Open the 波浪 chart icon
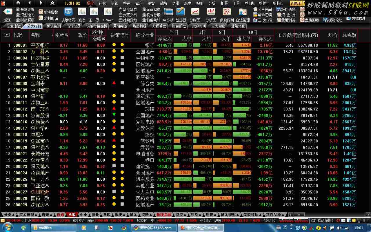 (82, 12)
